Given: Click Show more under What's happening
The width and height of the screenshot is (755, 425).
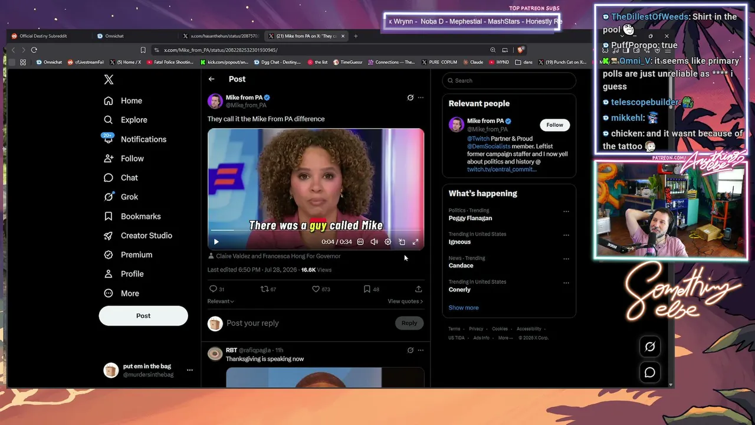Looking at the screenshot, I should (464, 308).
